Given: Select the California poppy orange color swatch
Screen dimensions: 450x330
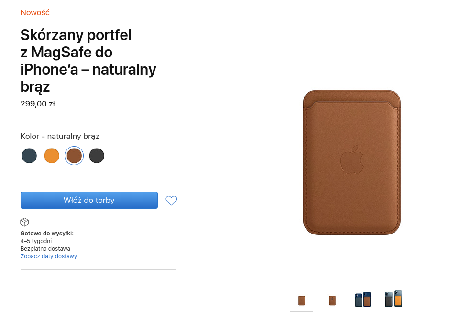Looking at the screenshot, I should click(52, 156).
